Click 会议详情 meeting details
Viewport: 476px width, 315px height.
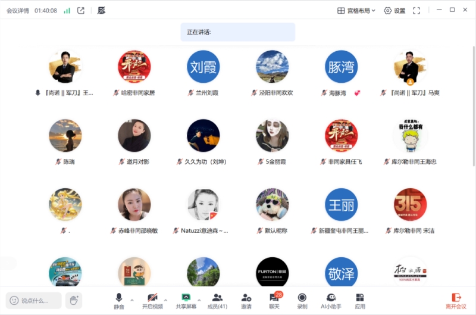pyautogui.click(x=18, y=11)
